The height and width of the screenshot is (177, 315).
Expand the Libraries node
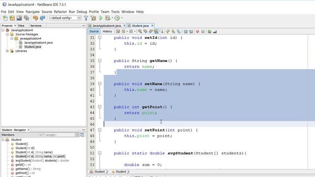coord(7,51)
